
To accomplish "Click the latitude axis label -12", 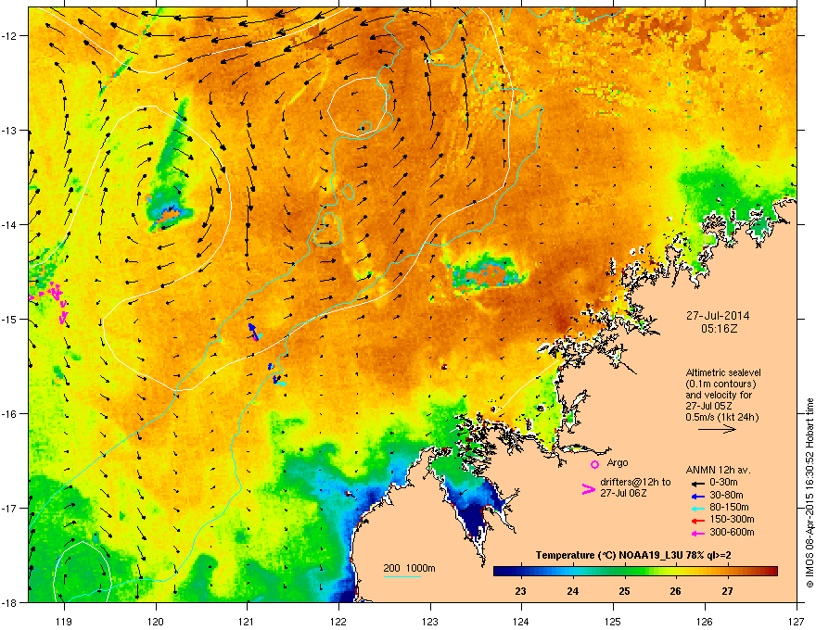I will (x=10, y=36).
